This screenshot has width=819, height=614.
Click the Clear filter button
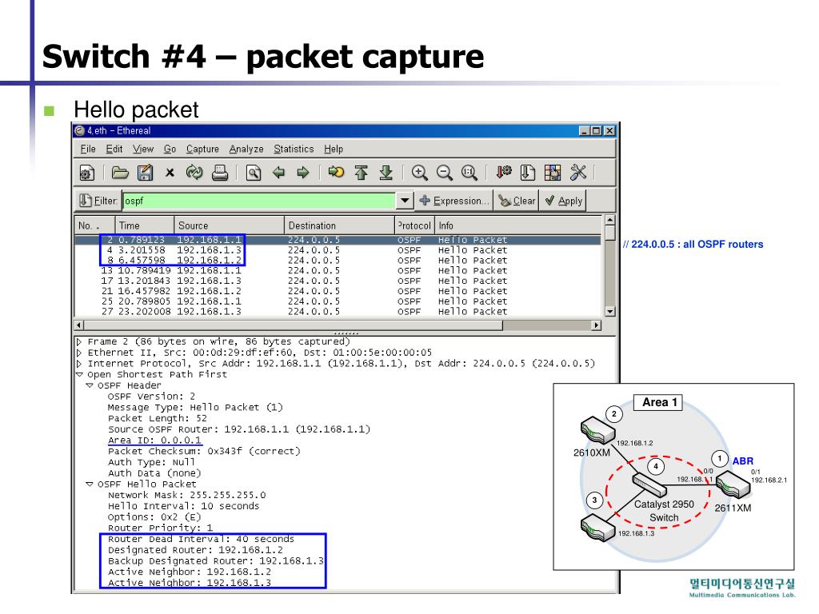click(x=516, y=201)
